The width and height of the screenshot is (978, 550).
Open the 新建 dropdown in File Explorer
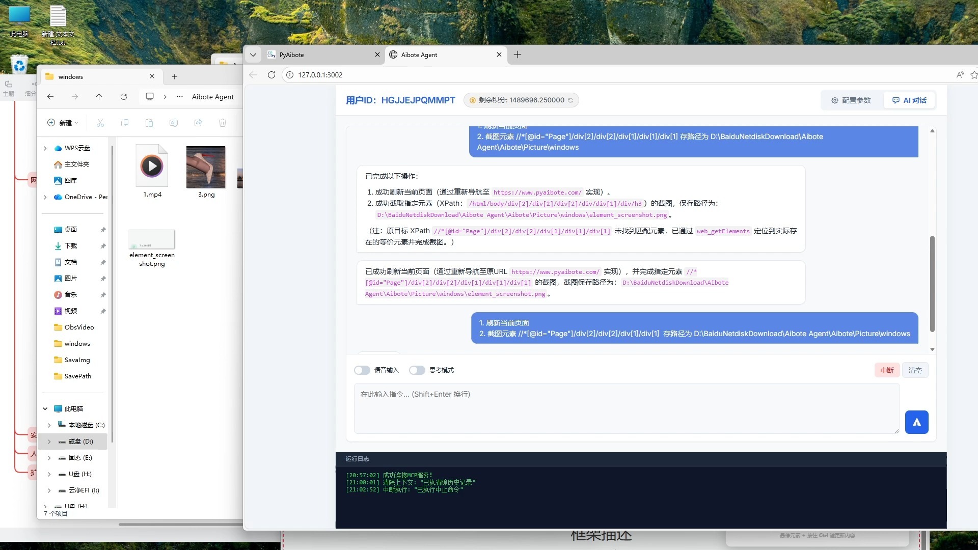63,123
